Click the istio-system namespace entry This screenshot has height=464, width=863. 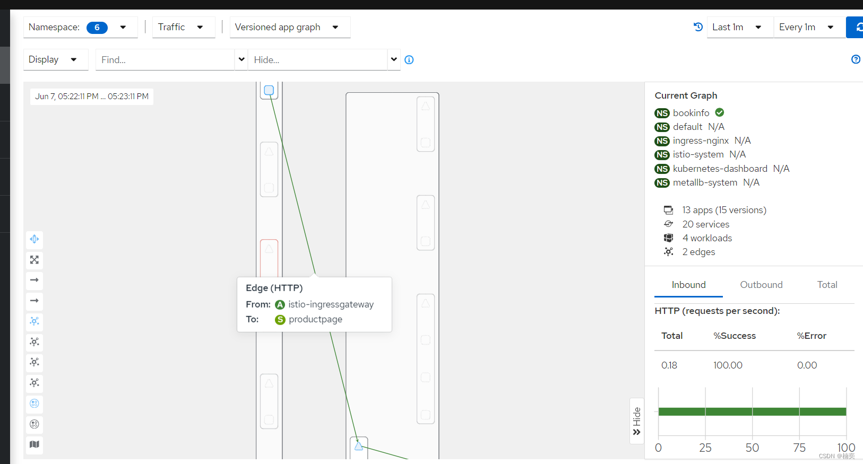click(698, 154)
